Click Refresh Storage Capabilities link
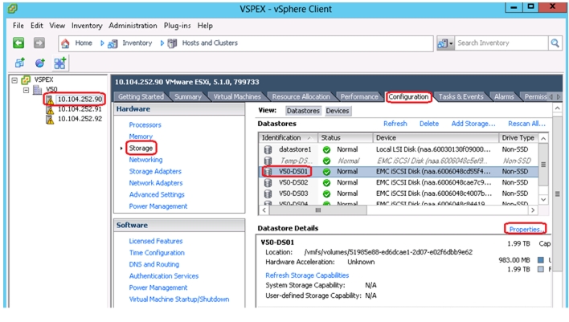Screen dimensions: 569x322 pos(307,275)
